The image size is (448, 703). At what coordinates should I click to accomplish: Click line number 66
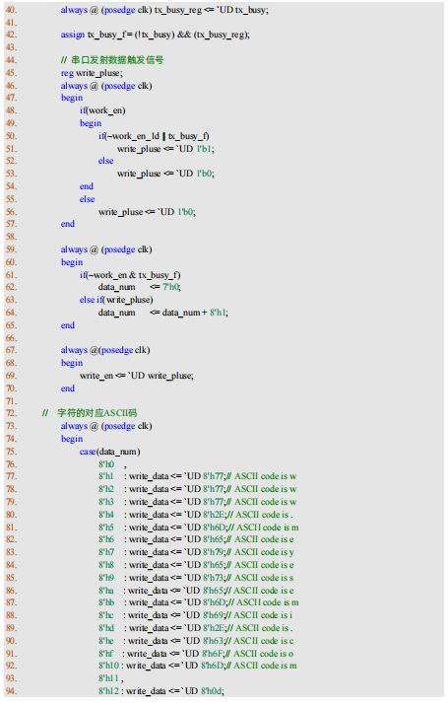[x=11, y=337]
